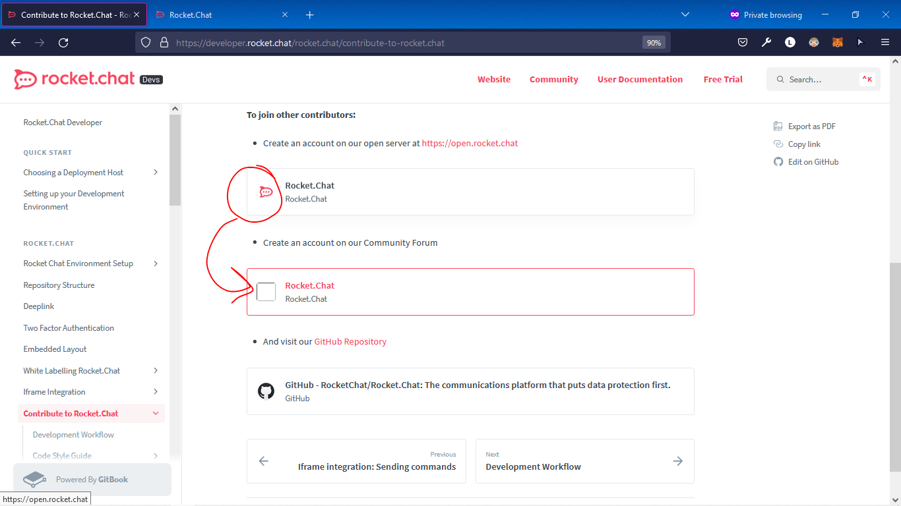Go to Next: Development Workflow
Viewport: 901px width, 506px height.
[585, 461]
